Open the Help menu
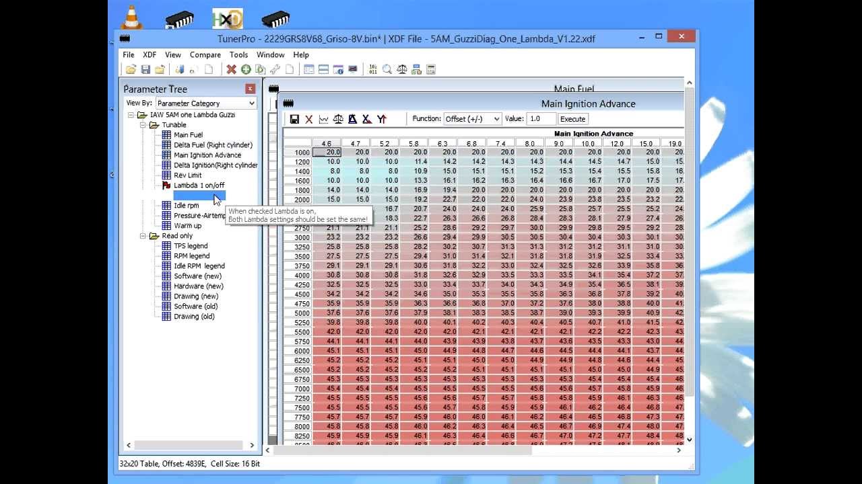862x484 pixels. click(301, 54)
